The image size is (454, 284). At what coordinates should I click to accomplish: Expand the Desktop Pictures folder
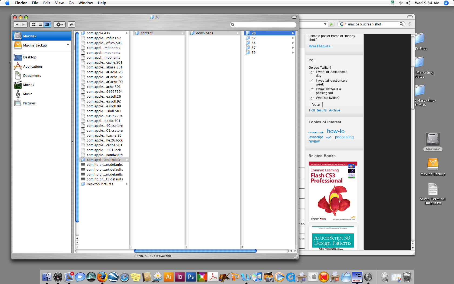click(x=127, y=184)
